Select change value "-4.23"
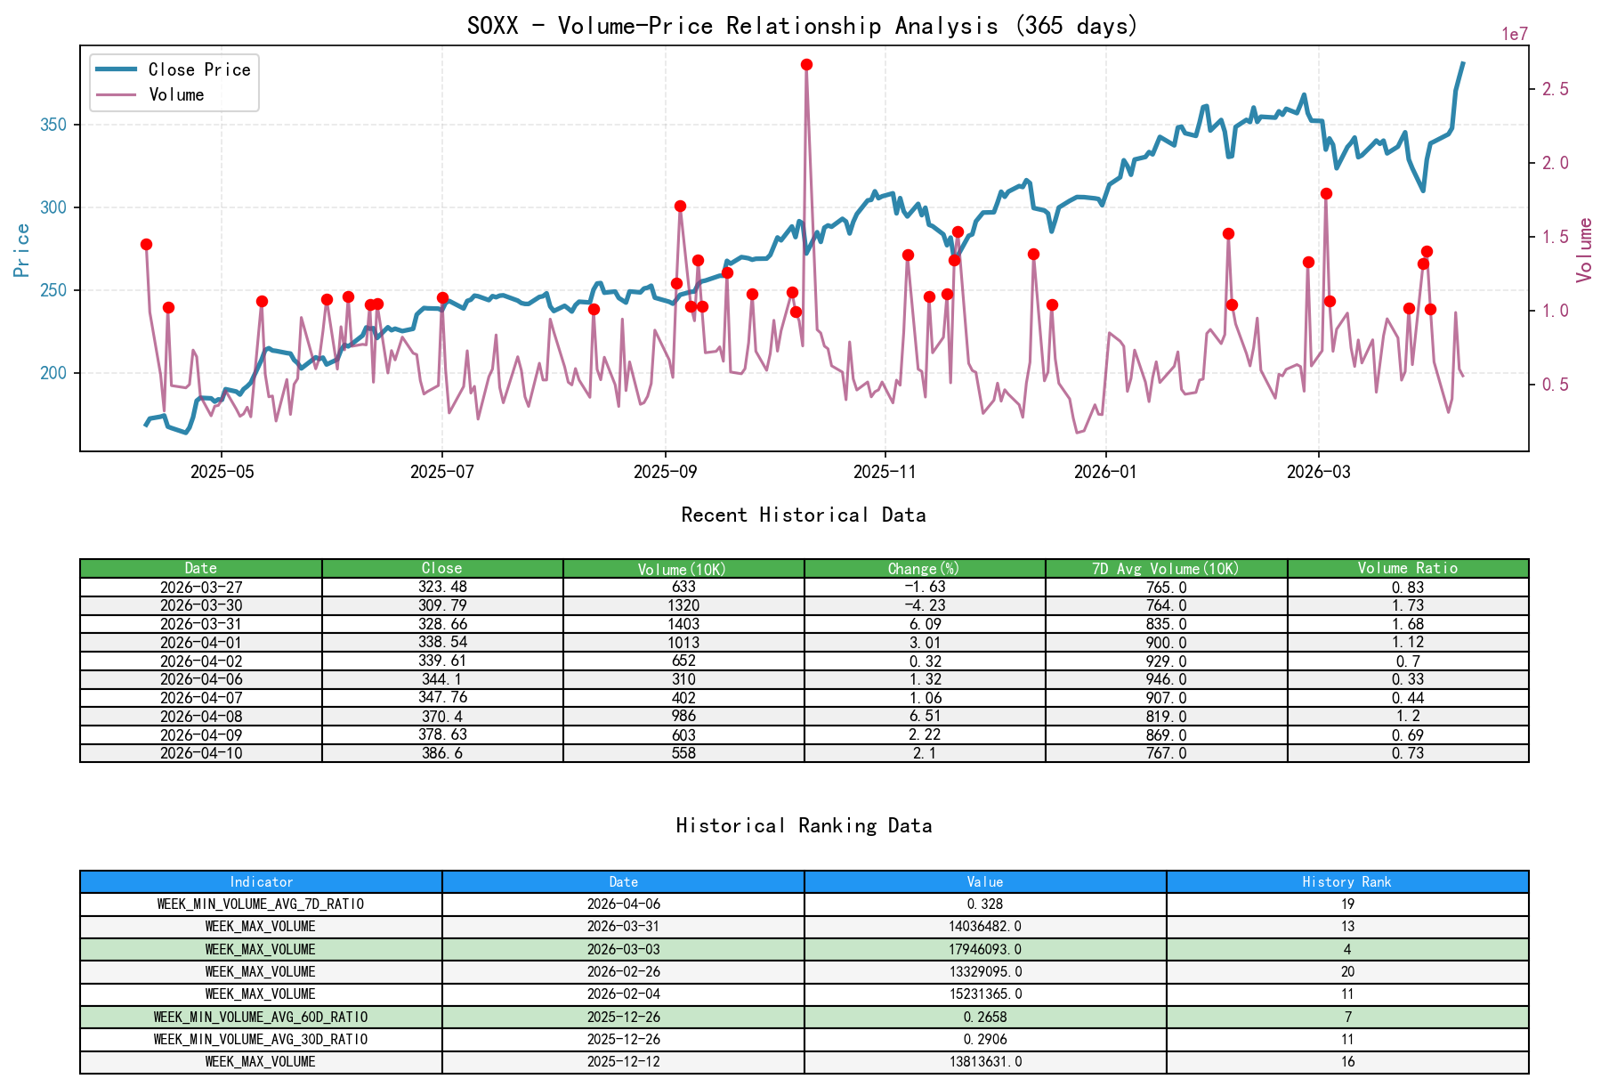Image resolution: width=1609 pixels, height=1087 pixels. 925,605
